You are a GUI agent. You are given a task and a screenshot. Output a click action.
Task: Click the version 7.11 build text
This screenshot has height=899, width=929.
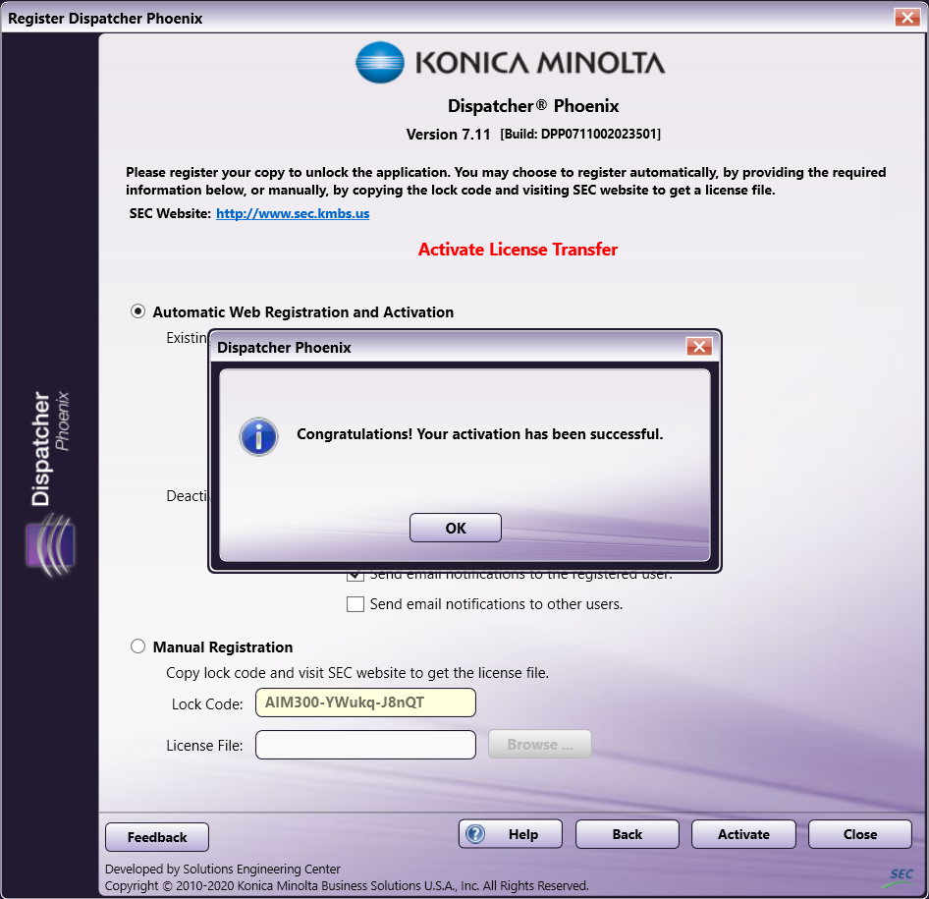(x=533, y=134)
